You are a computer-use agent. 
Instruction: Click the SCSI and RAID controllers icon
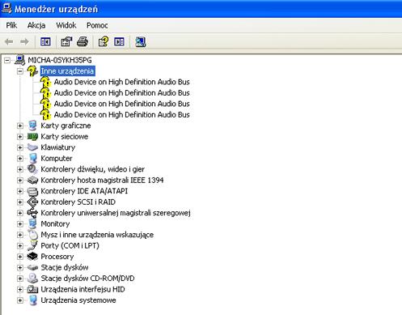pyautogui.click(x=32, y=202)
